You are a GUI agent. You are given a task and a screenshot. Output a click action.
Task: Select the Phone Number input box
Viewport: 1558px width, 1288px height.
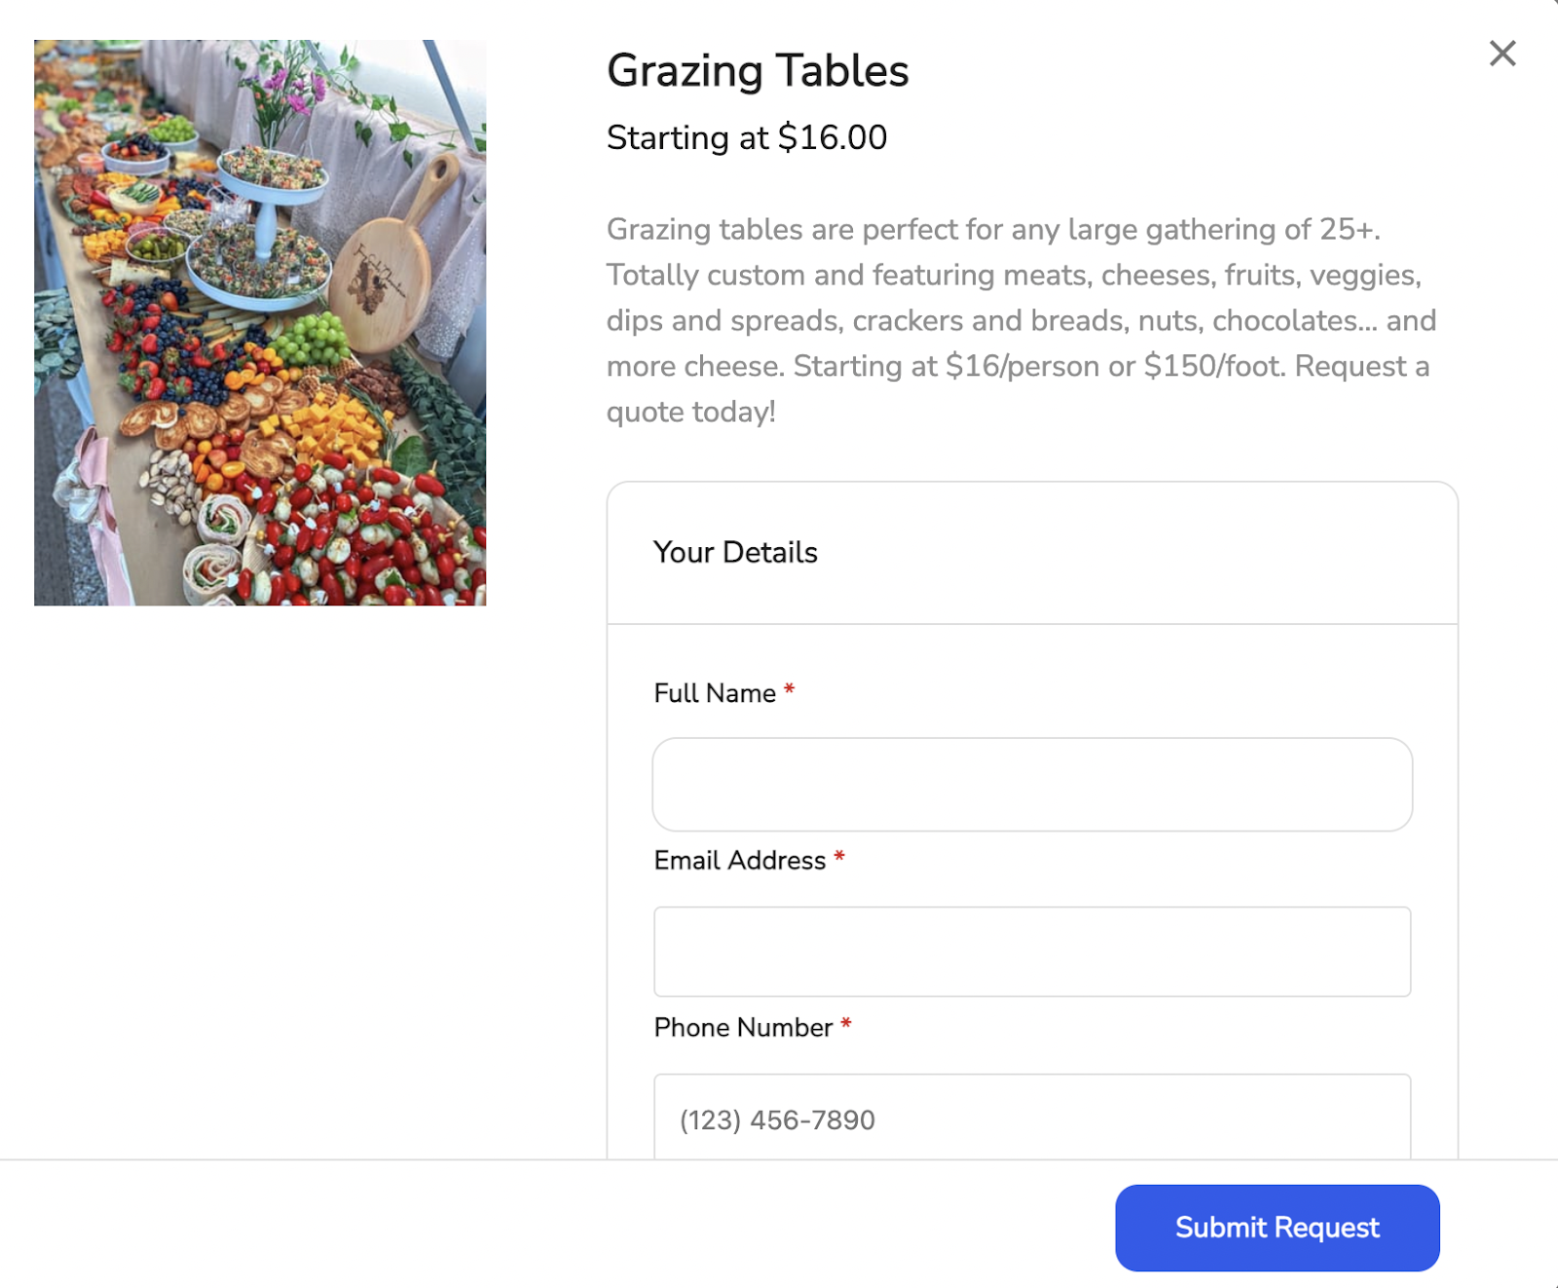coord(1032,1119)
